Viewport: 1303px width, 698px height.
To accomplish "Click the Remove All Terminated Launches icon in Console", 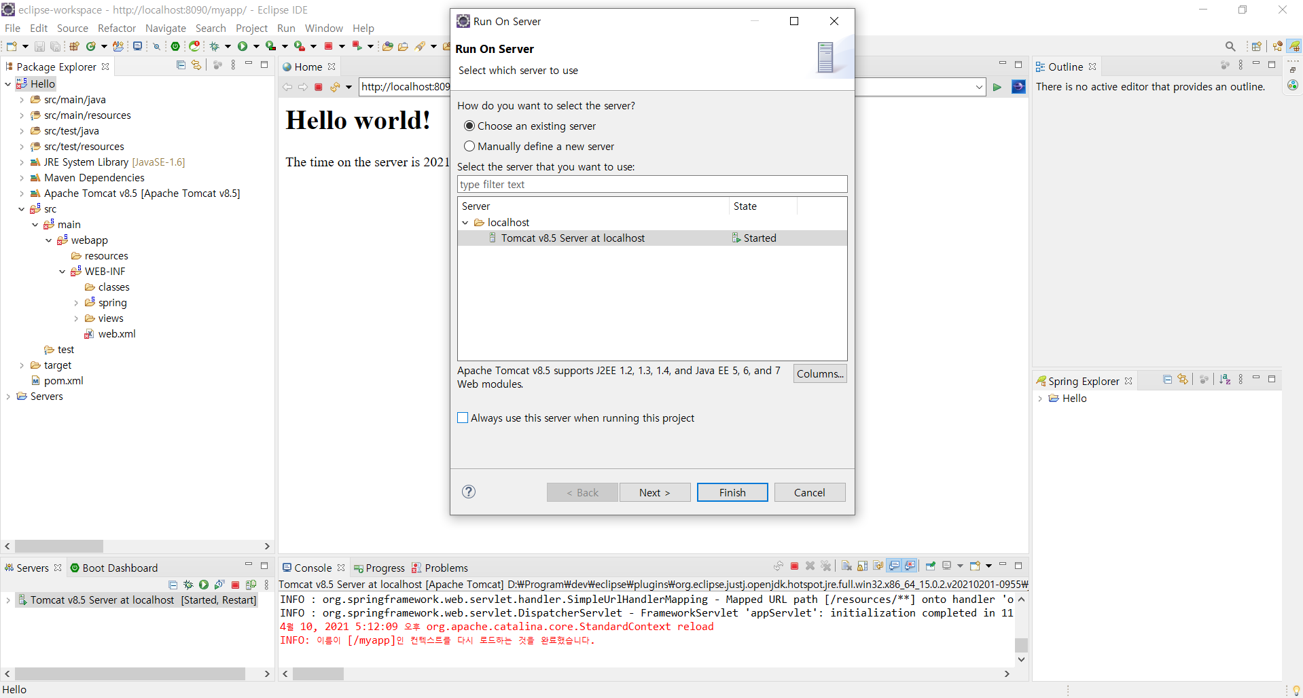I will [826, 566].
